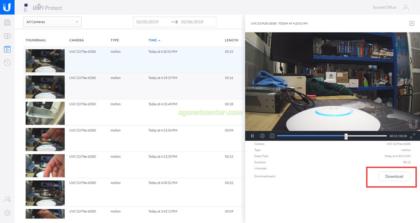The height and width of the screenshot is (223, 420).
Task: Click the 00:12 / 00:20 playback time
Action: click(x=398, y=136)
